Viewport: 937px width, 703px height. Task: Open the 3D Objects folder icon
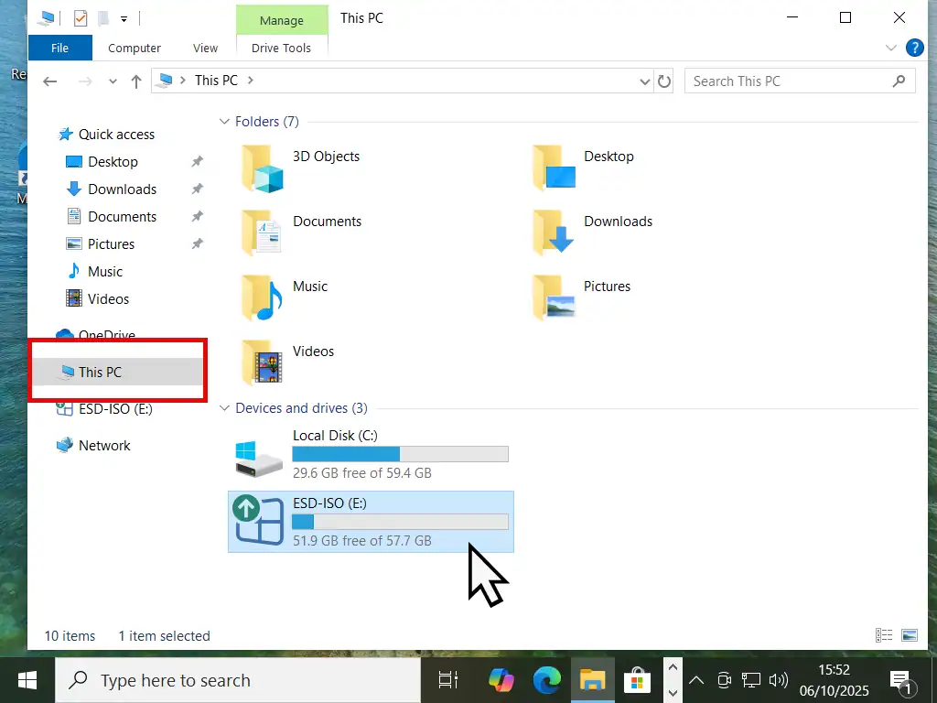263,168
